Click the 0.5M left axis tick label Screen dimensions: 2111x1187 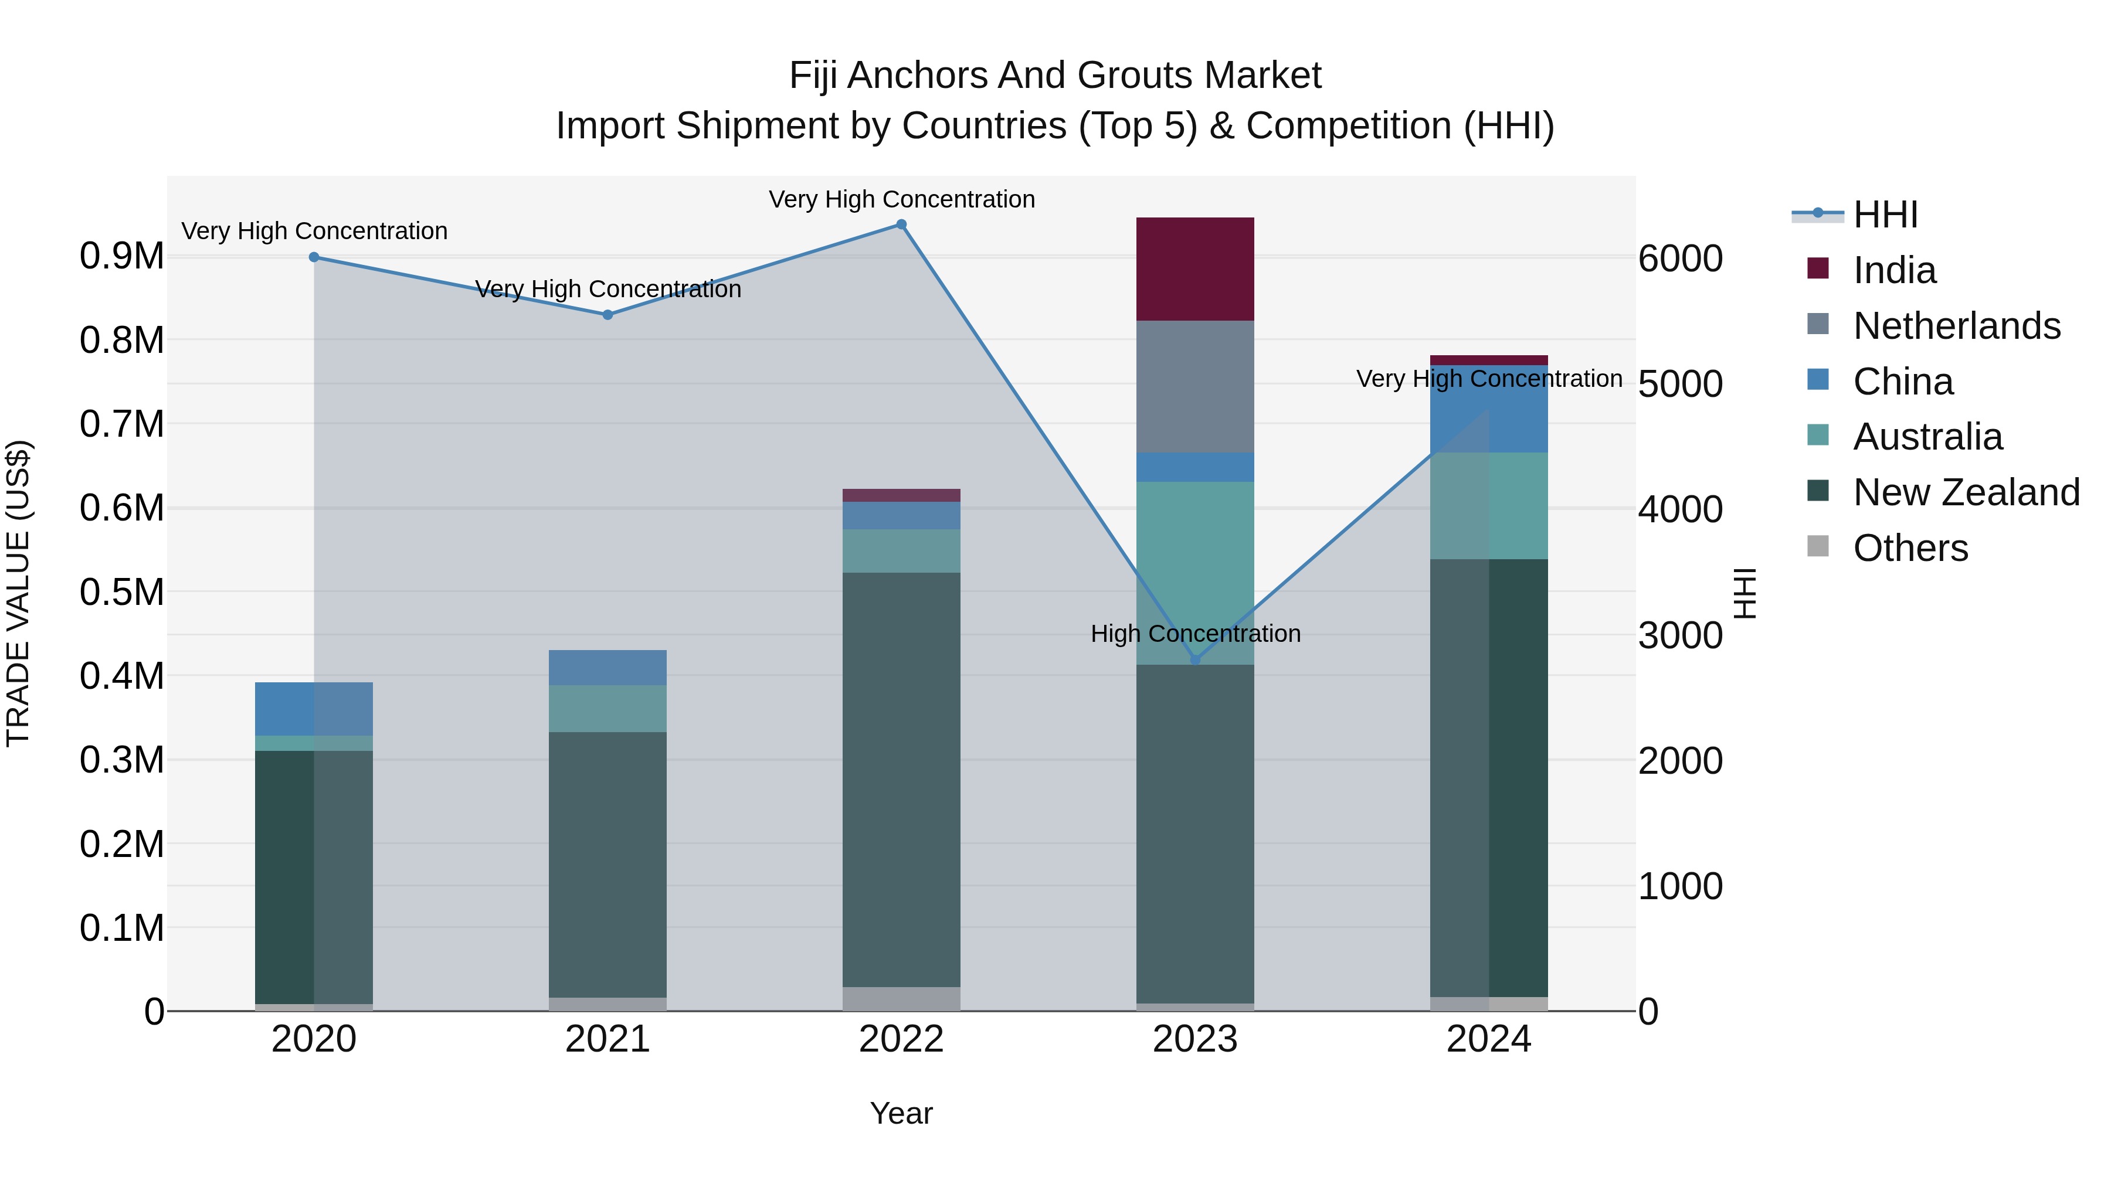tap(122, 592)
